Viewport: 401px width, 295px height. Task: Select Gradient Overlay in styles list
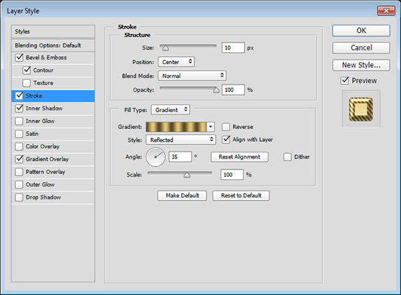point(51,159)
